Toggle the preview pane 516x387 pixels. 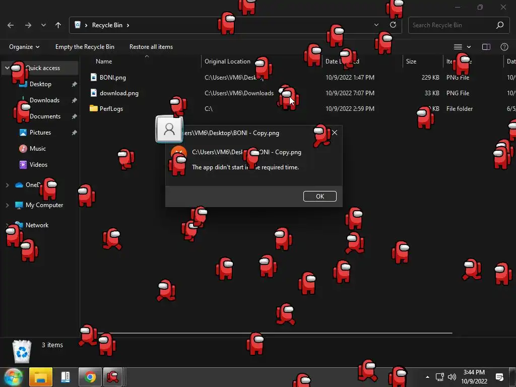pyautogui.click(x=486, y=47)
